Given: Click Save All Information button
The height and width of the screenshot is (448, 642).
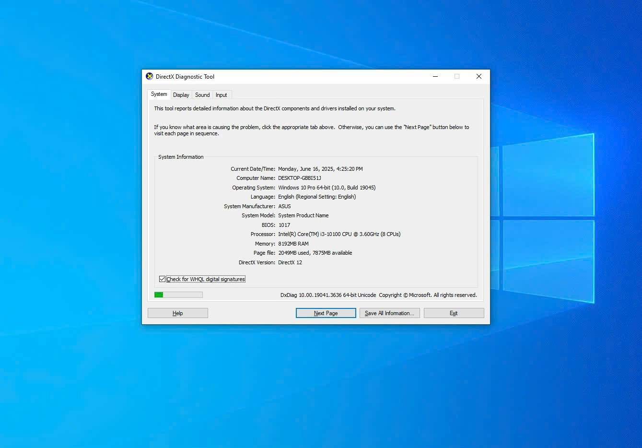Looking at the screenshot, I should point(390,313).
